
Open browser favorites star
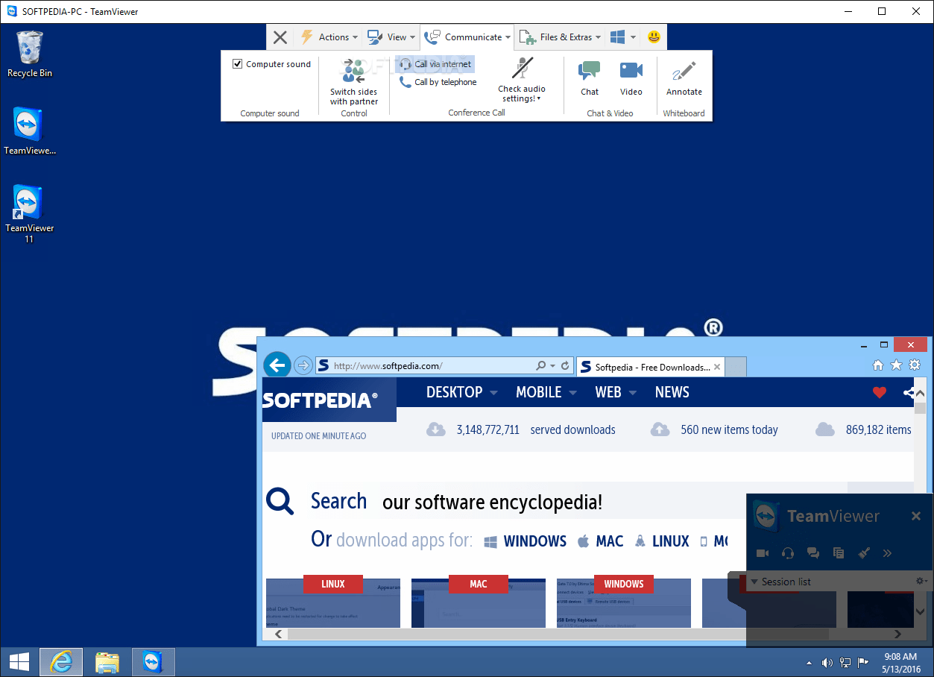(x=896, y=365)
